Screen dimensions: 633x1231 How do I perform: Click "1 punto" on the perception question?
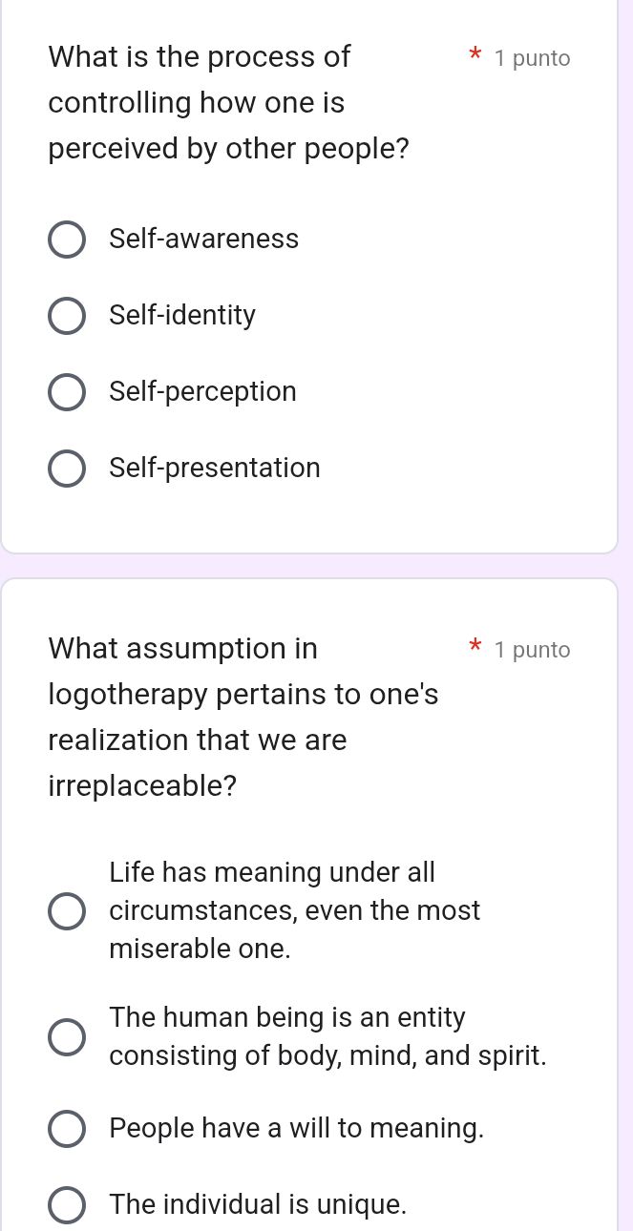tap(533, 58)
